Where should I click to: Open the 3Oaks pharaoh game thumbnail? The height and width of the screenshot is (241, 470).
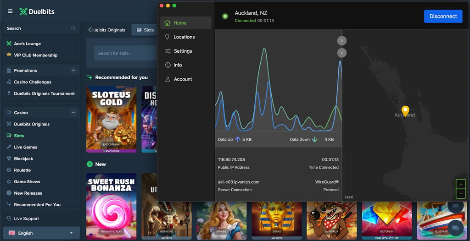pyautogui.click(x=276, y=220)
